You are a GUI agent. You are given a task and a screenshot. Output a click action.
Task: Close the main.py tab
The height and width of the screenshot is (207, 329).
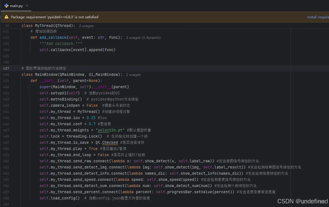27,6
